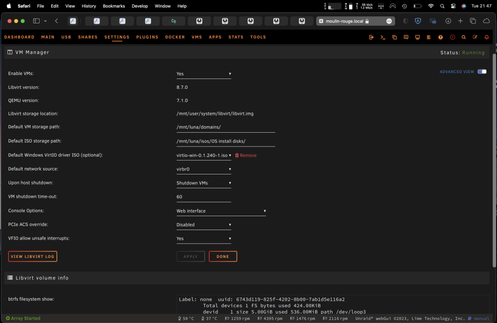Click the VM shutdown time-out field
The image size is (497, 323).
[x=204, y=197]
